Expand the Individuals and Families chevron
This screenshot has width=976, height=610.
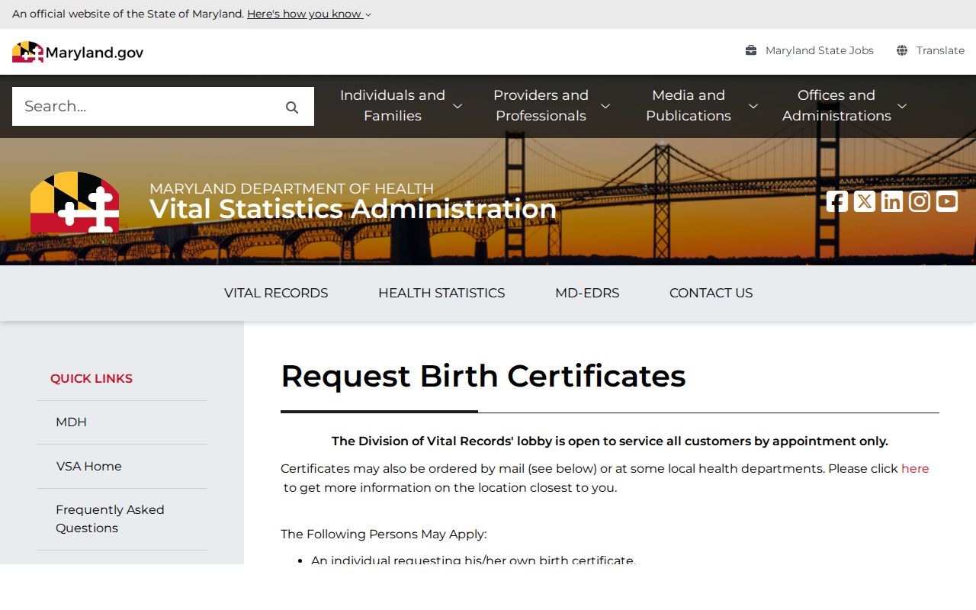point(457,106)
